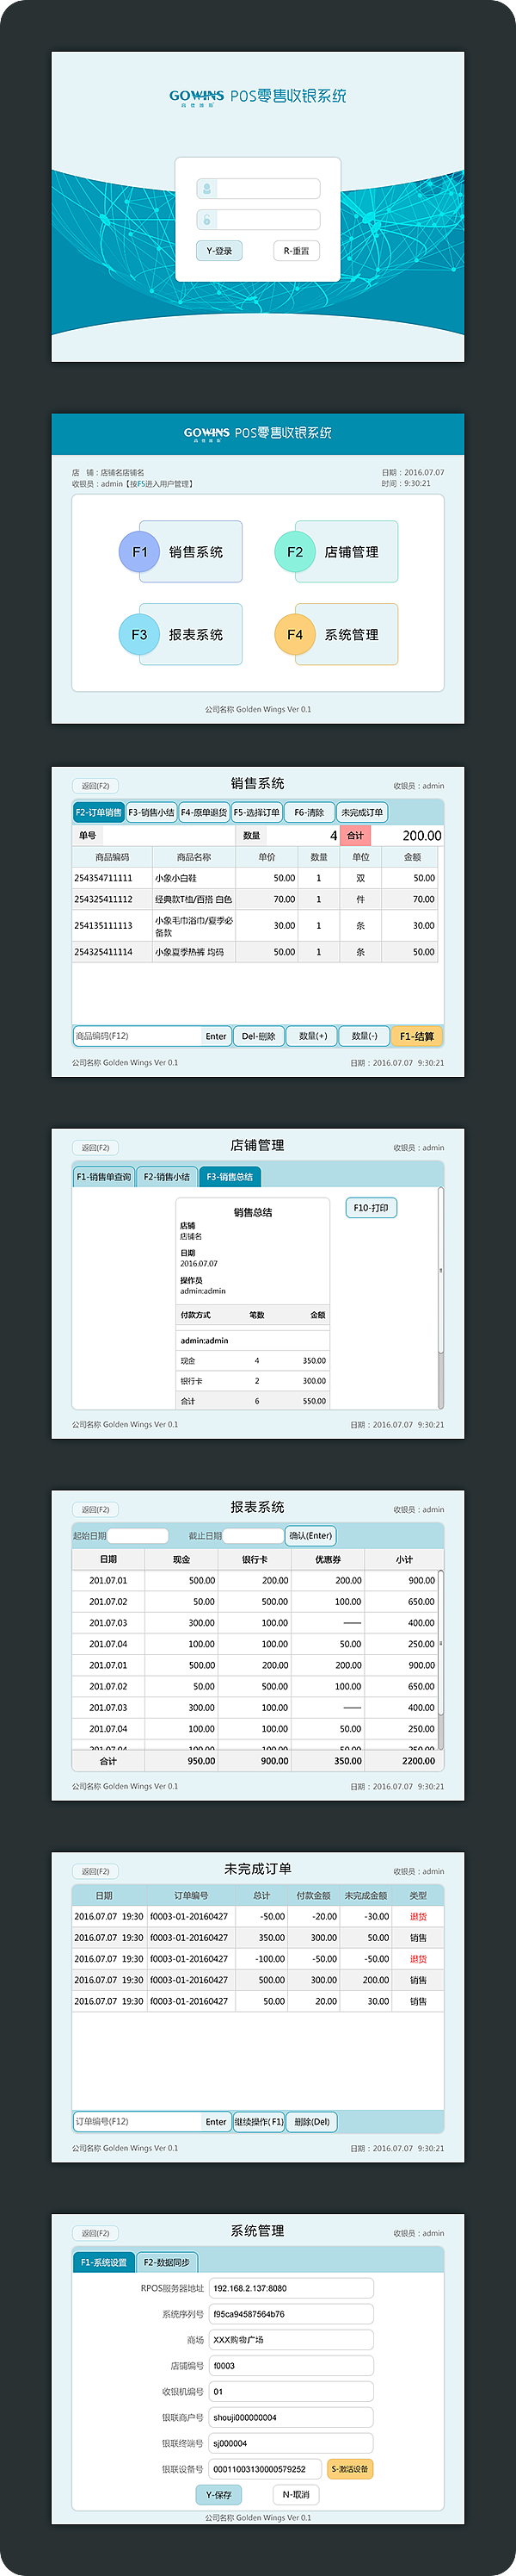Click the 优惠券 column header
This screenshot has width=516, height=2576.
(328, 1559)
